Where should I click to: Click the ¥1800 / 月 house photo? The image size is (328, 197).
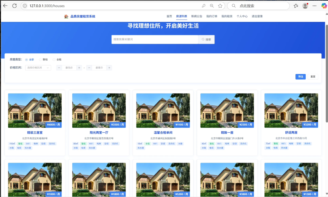[99, 180]
